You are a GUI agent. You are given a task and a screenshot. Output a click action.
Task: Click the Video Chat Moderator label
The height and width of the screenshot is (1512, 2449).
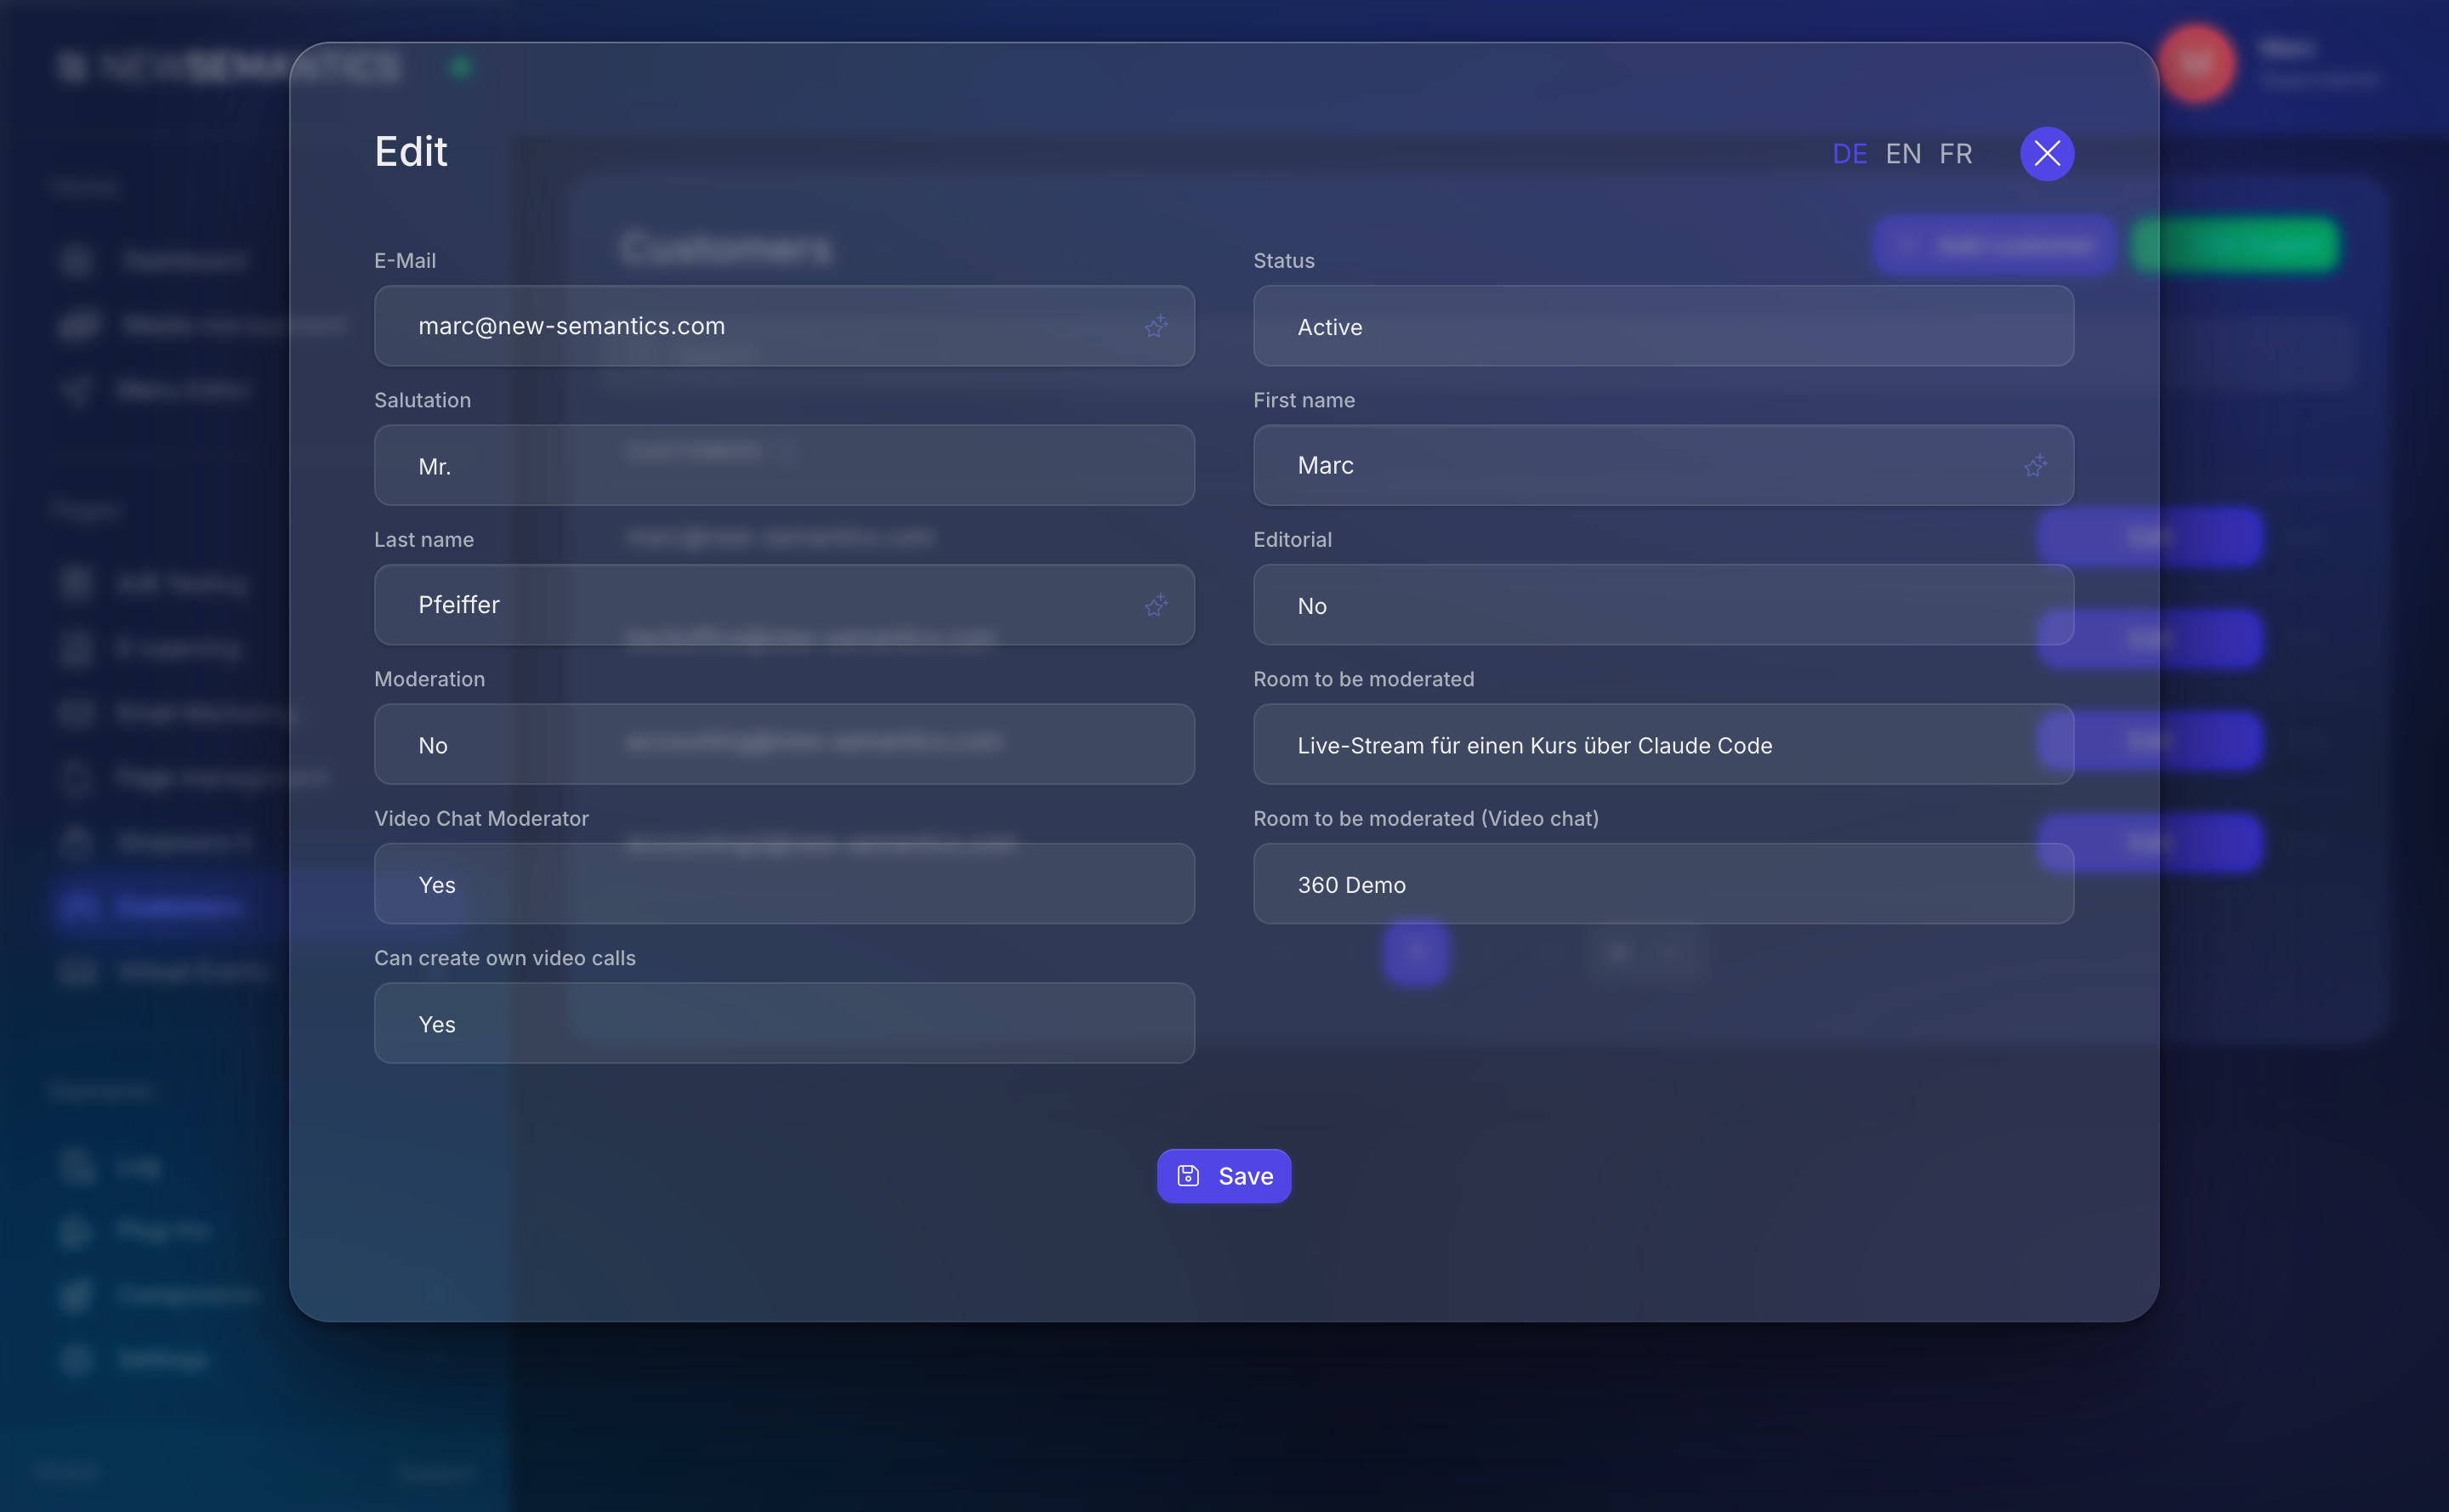481,818
